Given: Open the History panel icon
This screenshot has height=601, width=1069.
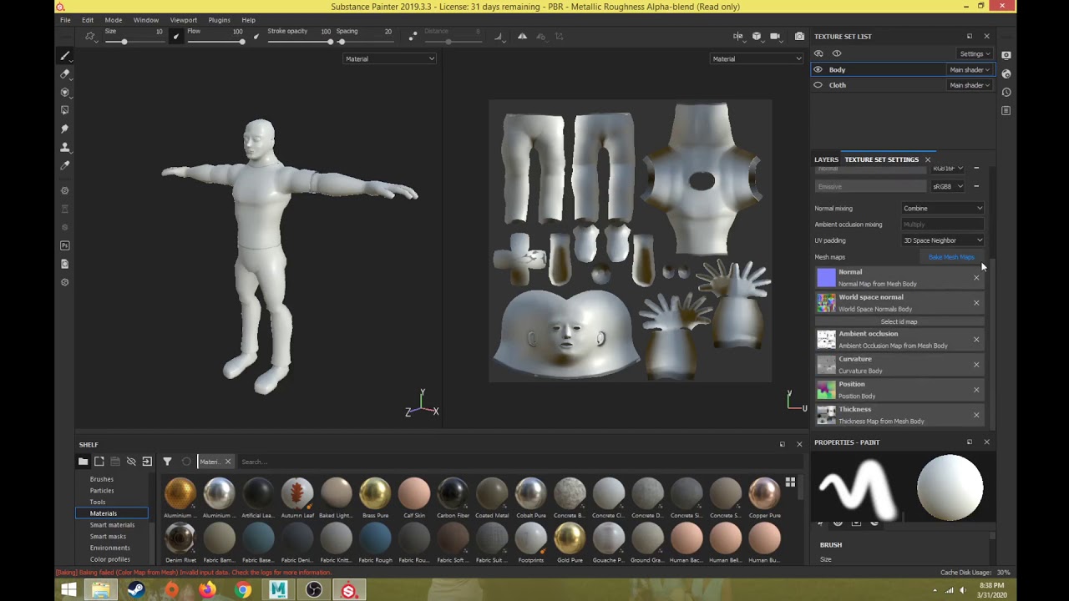Looking at the screenshot, I should 1006,92.
